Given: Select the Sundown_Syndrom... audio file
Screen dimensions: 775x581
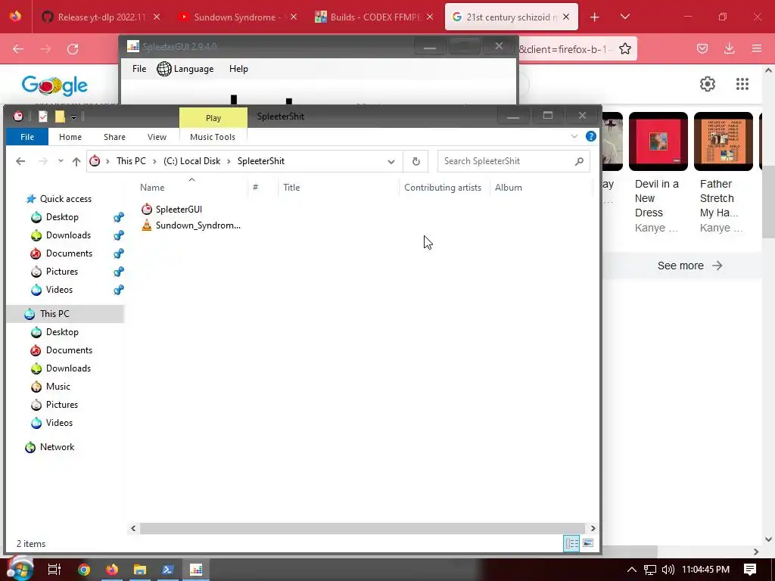Looking at the screenshot, I should pyautogui.click(x=191, y=225).
